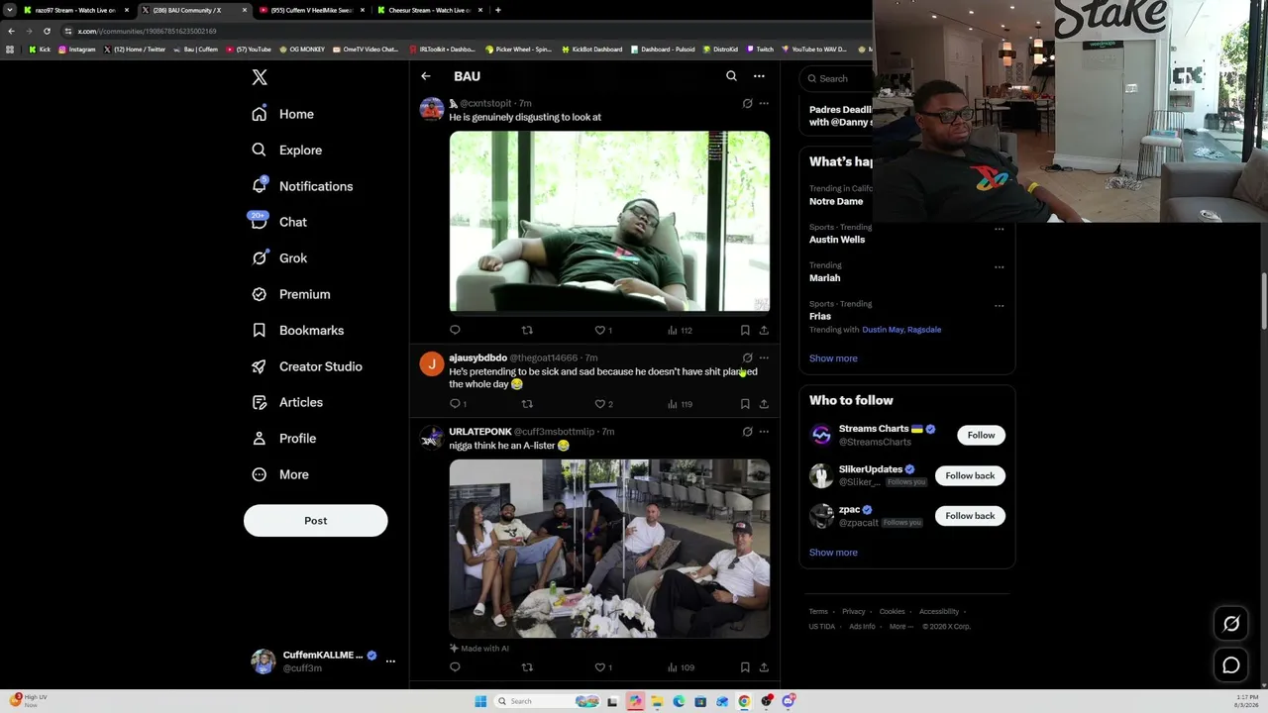Open the OG MONKEY bookmark

click(x=302, y=50)
